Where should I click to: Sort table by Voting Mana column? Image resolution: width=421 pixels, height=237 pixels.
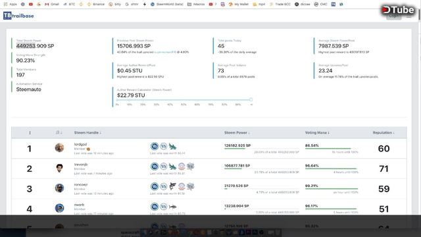(317, 133)
